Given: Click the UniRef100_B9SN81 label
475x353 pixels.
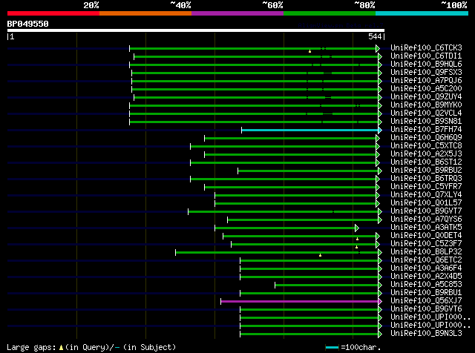Looking at the screenshot, I should (426, 122).
